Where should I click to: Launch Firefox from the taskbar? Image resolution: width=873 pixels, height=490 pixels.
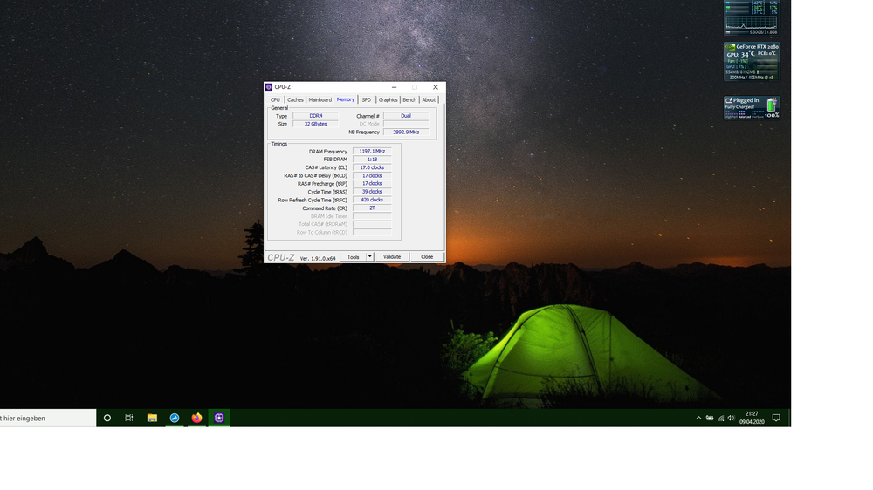coord(196,419)
